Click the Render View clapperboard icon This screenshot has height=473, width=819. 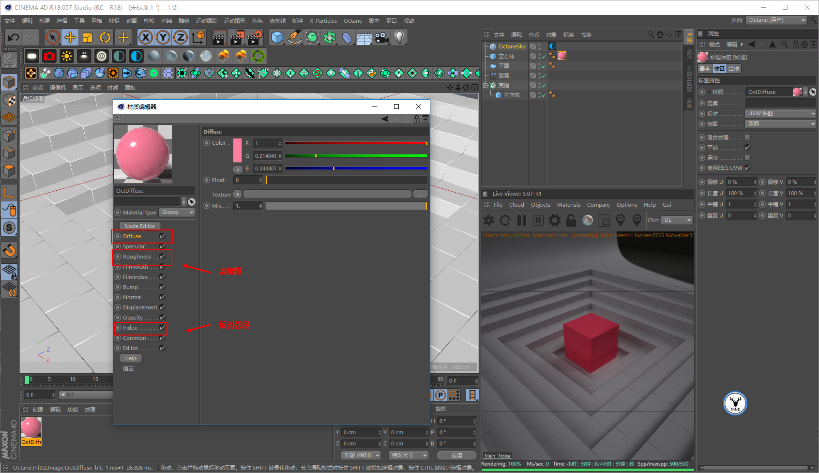[219, 37]
